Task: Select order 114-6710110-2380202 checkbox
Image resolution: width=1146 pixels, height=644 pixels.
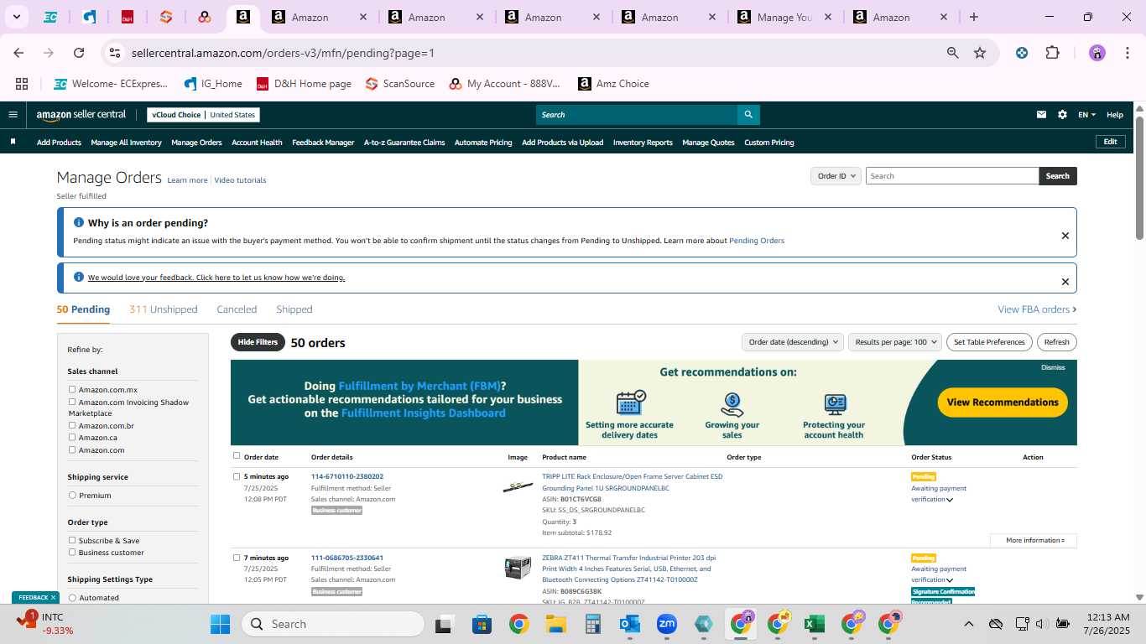Action: click(x=237, y=476)
